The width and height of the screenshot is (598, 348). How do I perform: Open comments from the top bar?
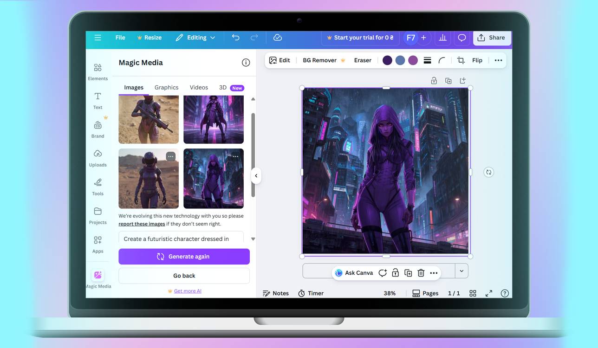click(461, 38)
